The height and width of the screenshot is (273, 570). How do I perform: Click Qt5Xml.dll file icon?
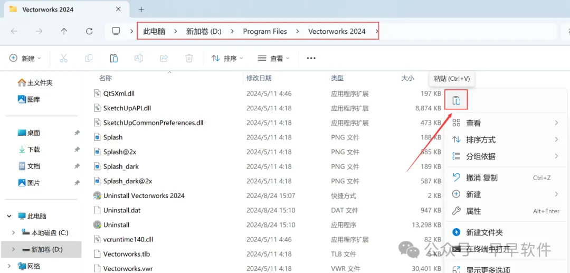tap(97, 93)
